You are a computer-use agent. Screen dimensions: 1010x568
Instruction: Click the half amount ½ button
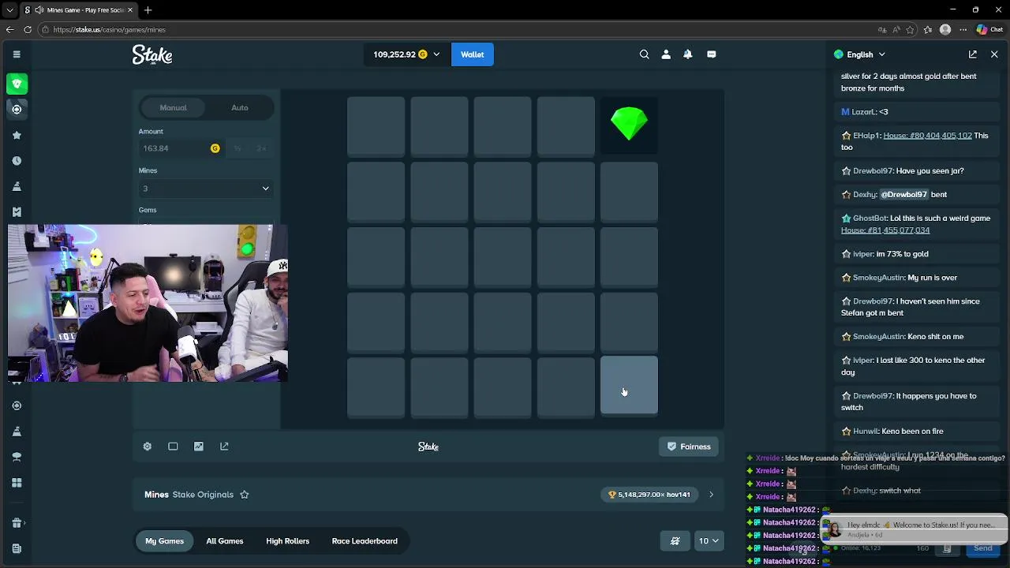click(x=238, y=148)
